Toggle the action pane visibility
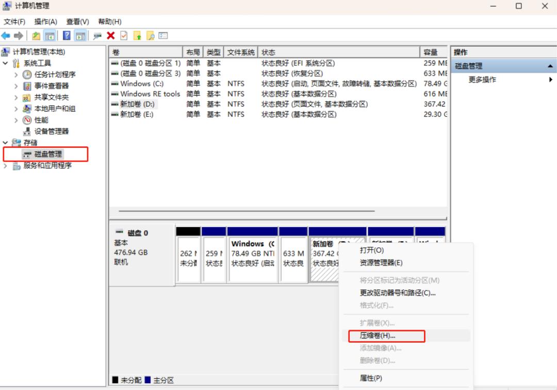557x390 pixels. pos(80,36)
